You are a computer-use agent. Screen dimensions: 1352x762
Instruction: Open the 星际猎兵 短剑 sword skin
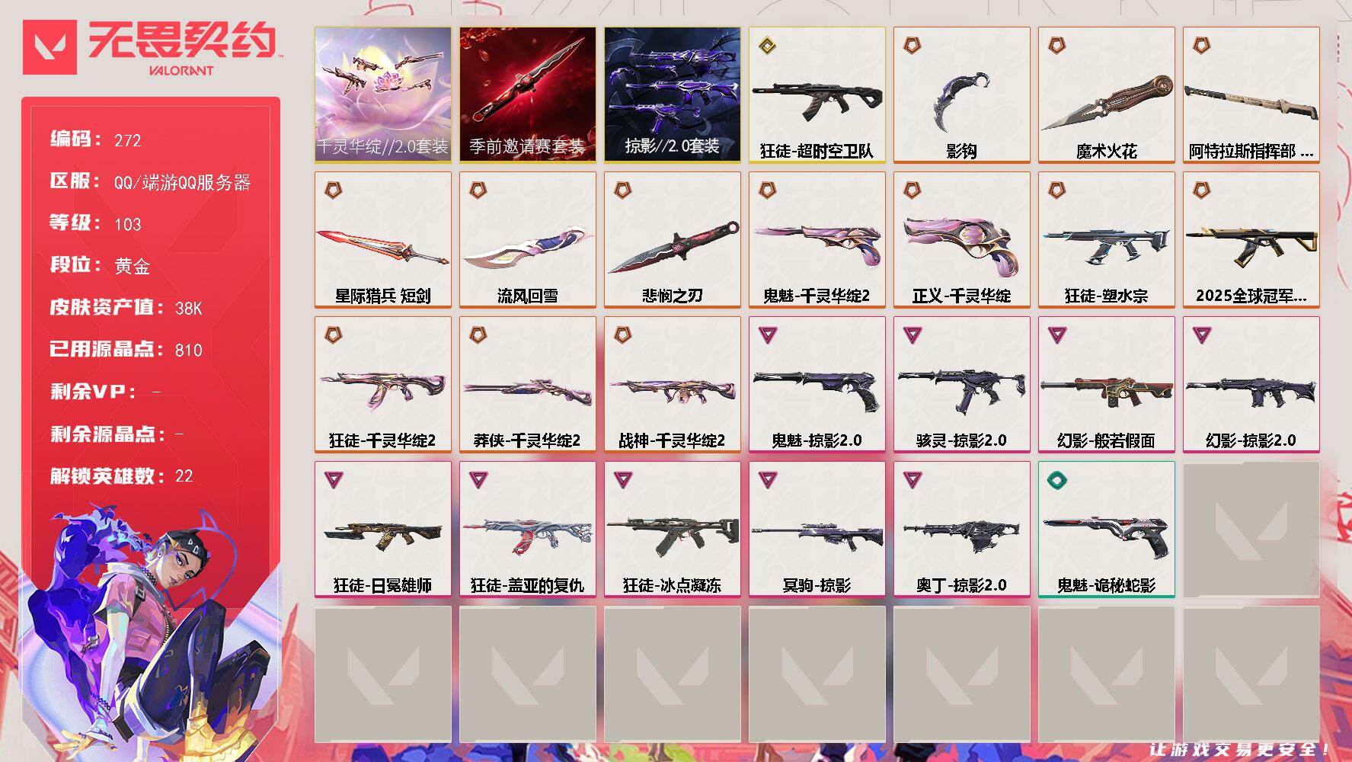click(x=382, y=239)
